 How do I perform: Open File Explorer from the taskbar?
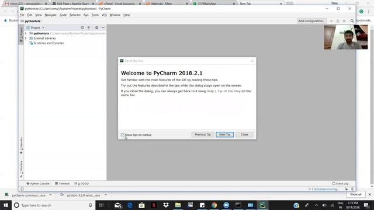pos(178,205)
